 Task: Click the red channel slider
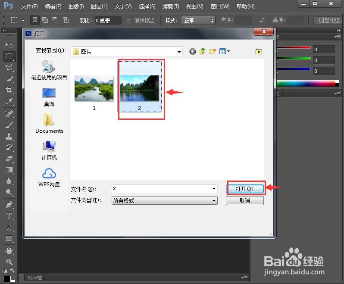click(x=294, y=47)
